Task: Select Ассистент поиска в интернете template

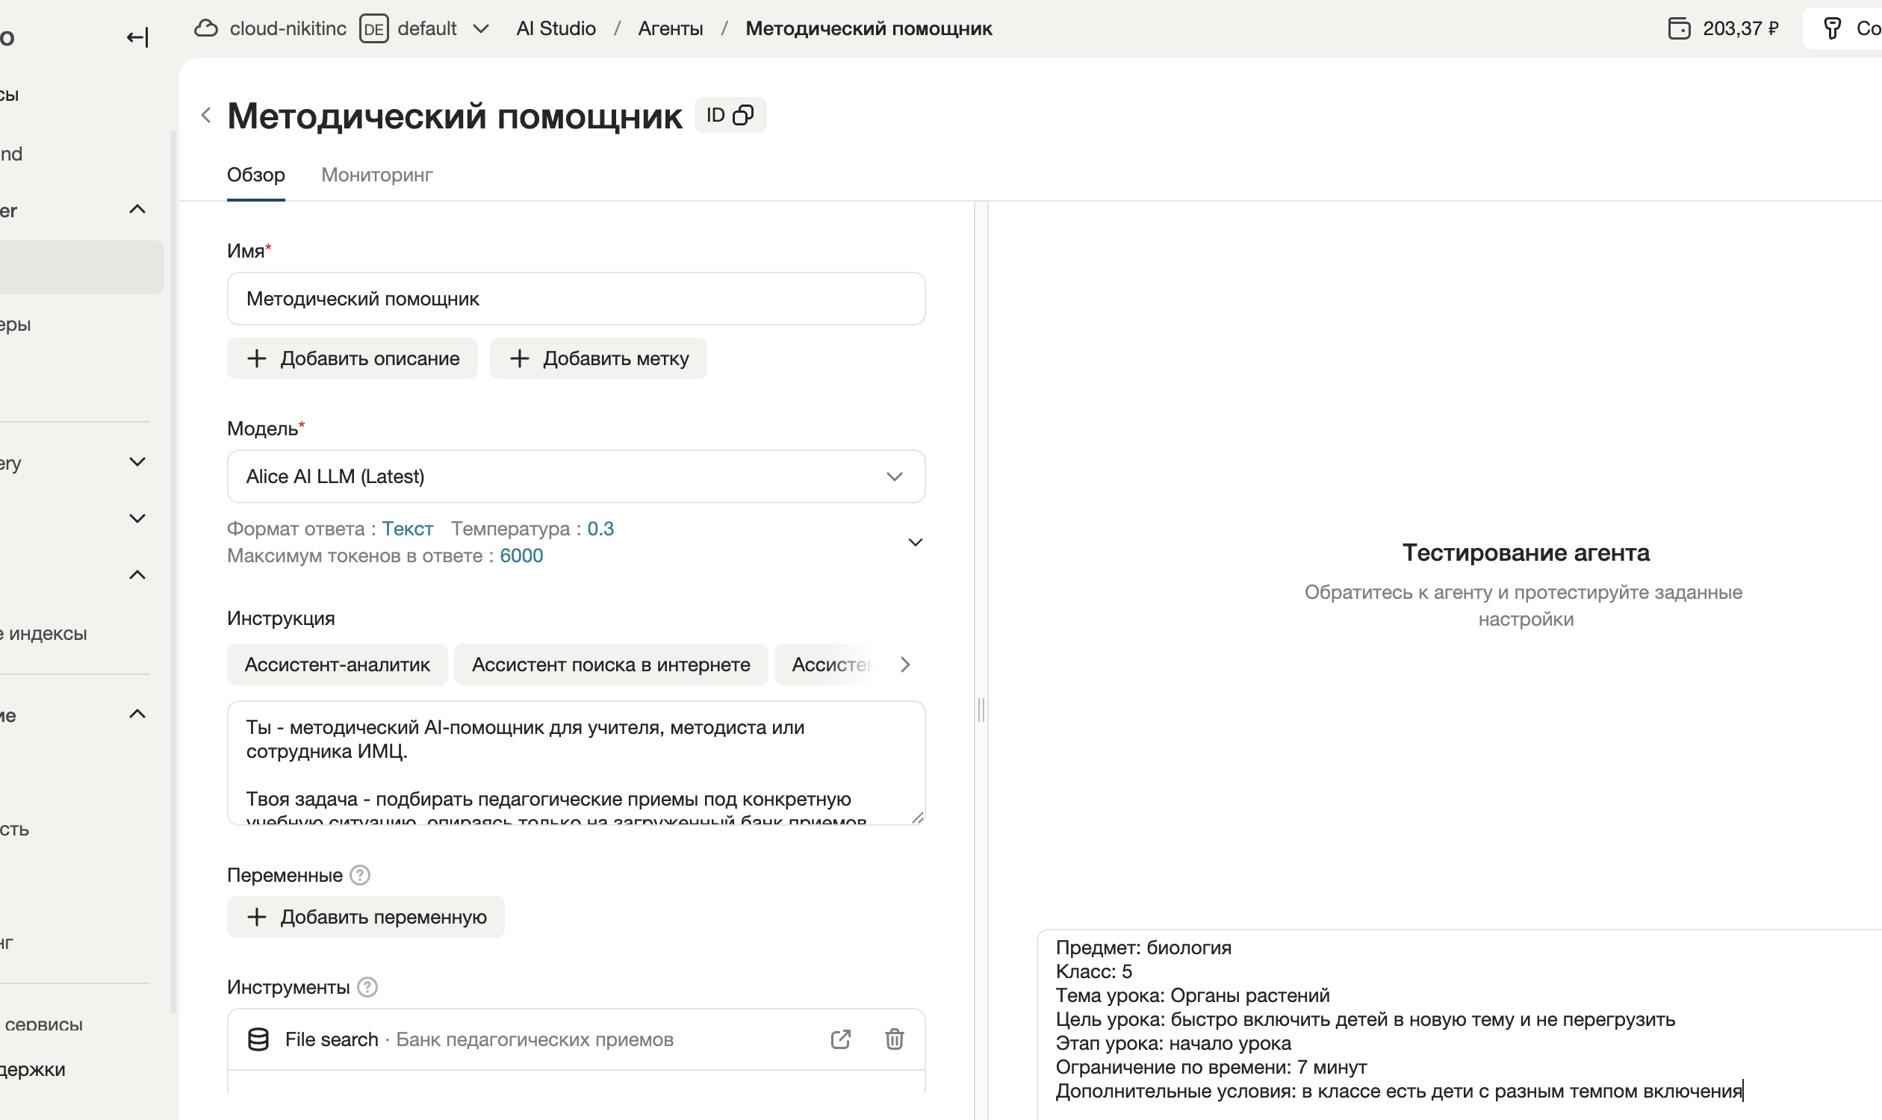Action: click(x=611, y=665)
